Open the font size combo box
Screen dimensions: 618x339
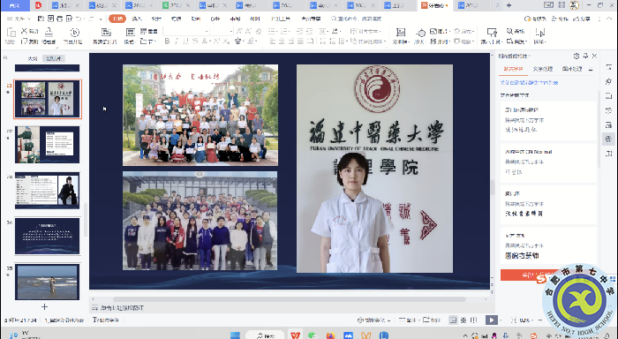(221, 31)
